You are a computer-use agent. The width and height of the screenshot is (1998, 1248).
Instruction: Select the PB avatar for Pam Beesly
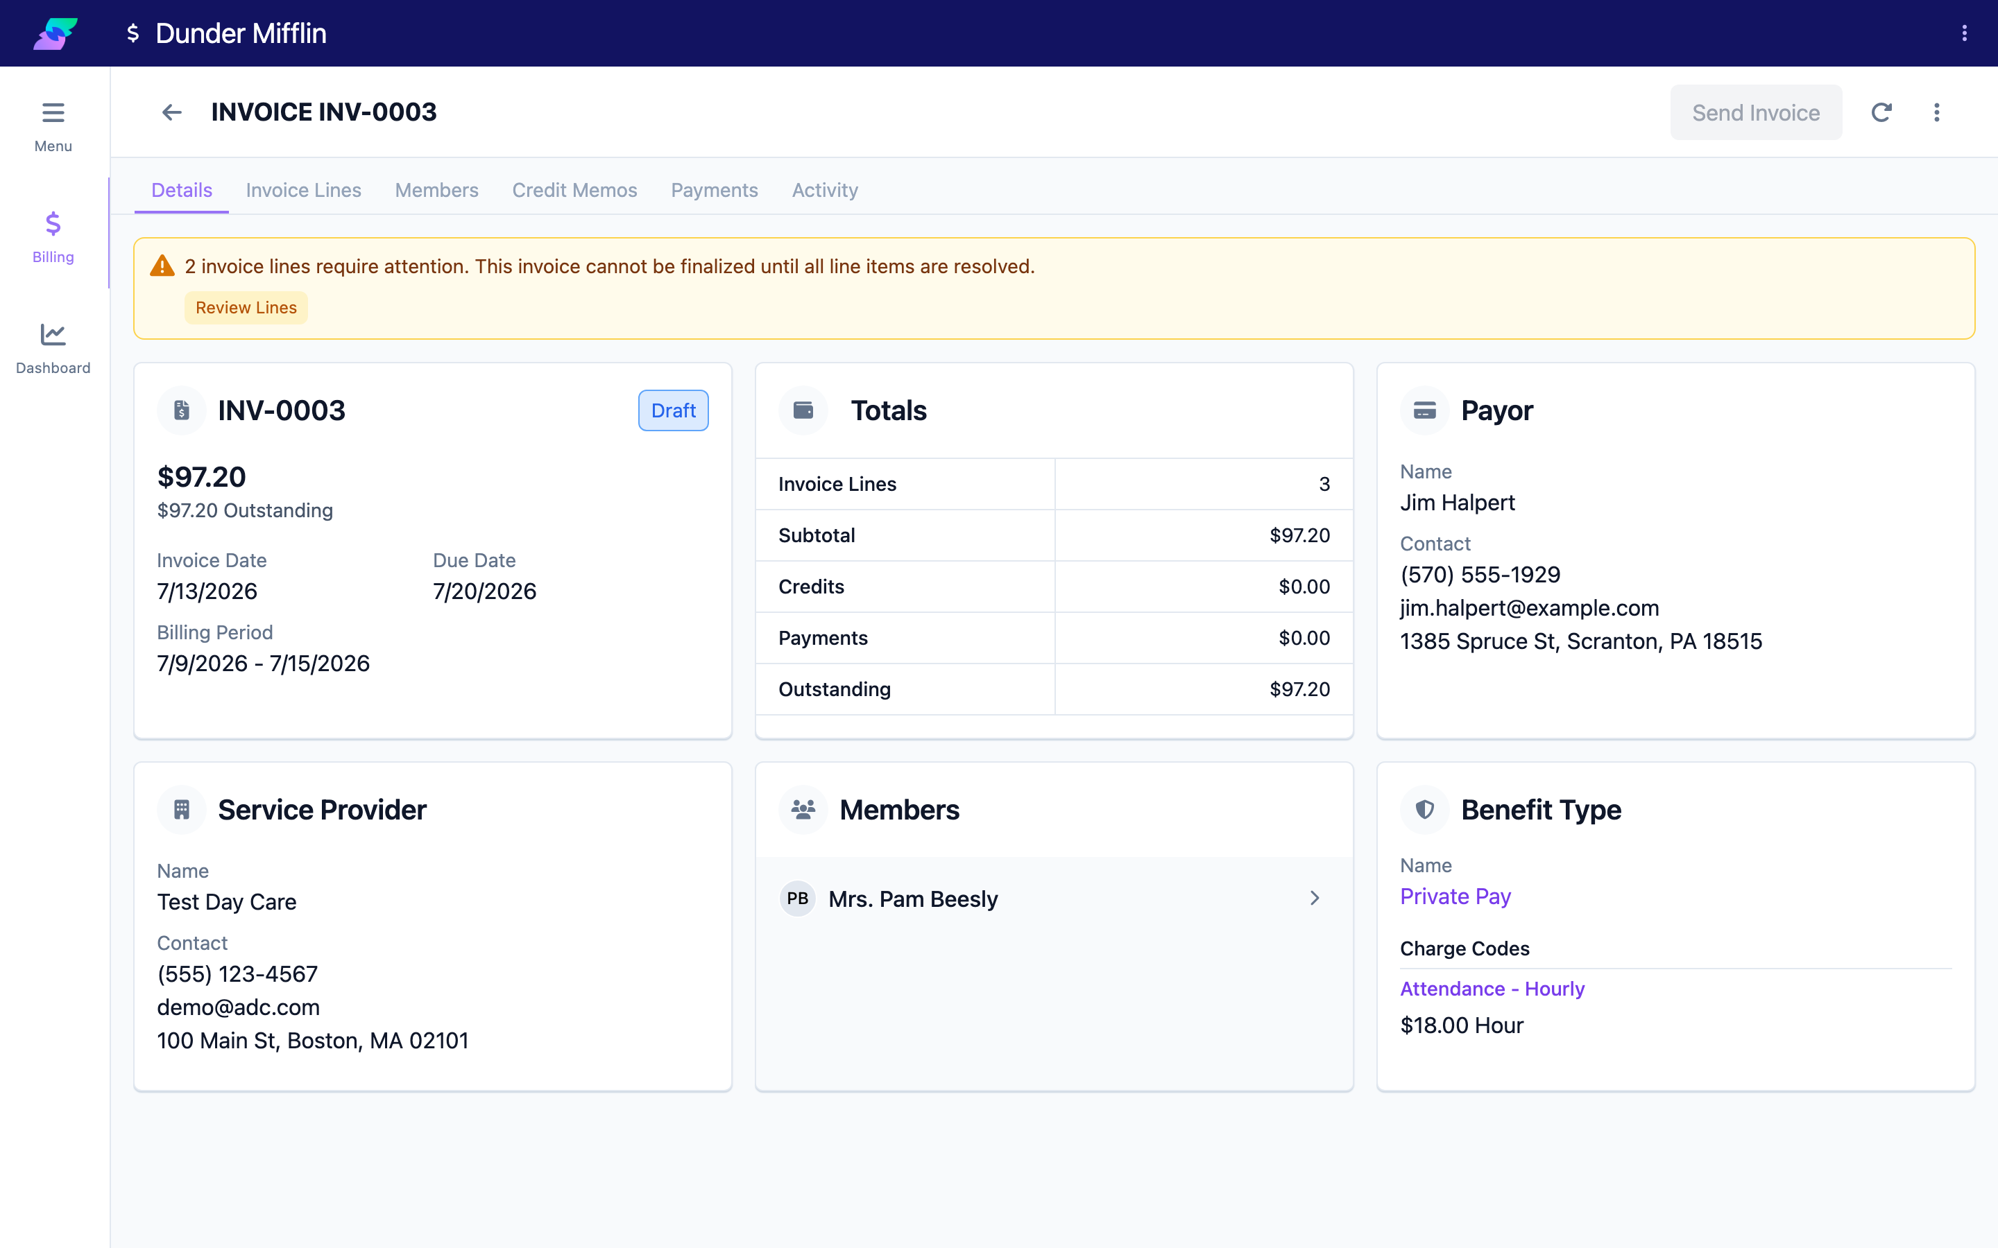(x=798, y=898)
